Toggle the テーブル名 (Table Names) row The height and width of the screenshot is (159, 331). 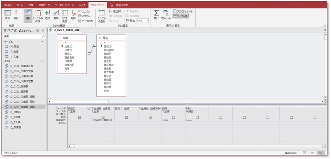(181, 16)
